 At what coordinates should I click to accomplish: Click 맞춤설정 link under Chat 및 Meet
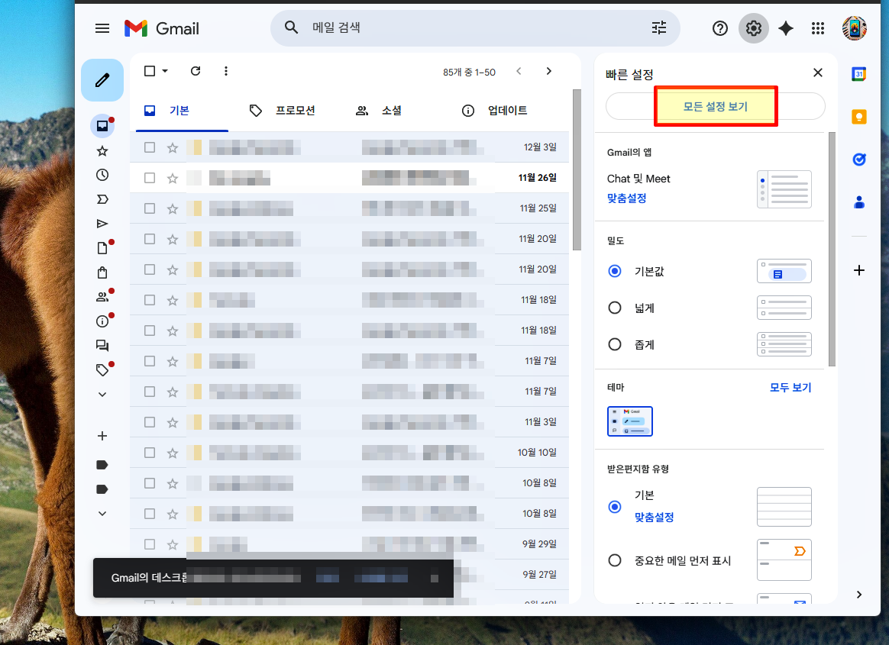pos(626,198)
